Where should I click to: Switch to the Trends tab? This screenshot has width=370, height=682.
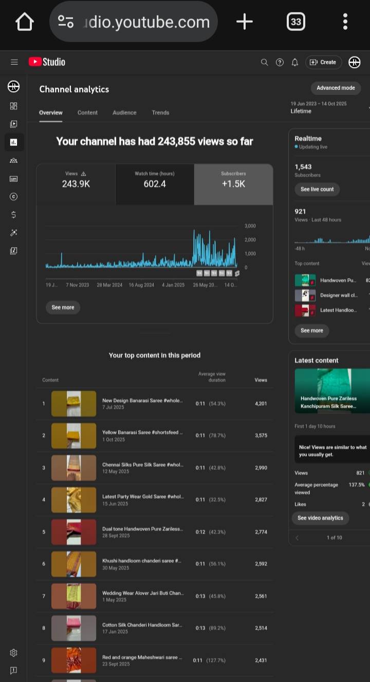pos(160,112)
